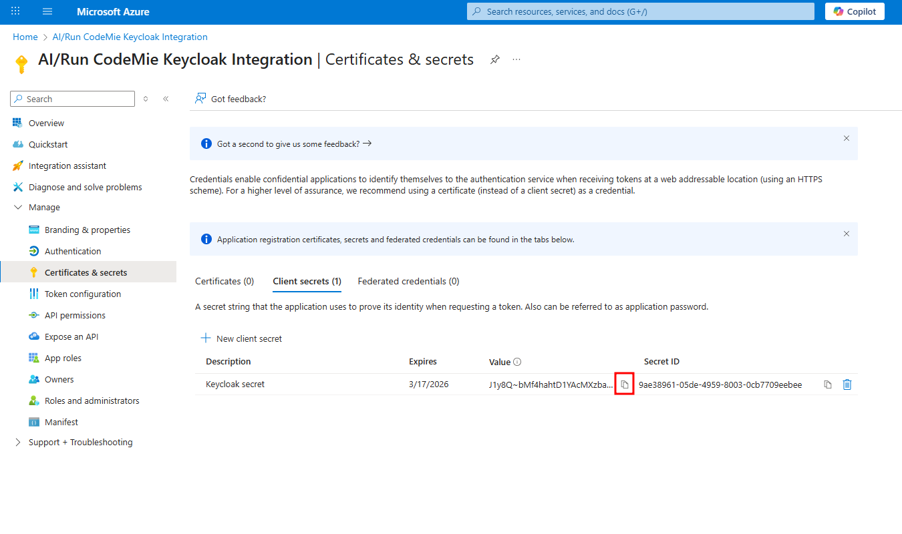Go to Home breadcrumb link

pos(25,37)
